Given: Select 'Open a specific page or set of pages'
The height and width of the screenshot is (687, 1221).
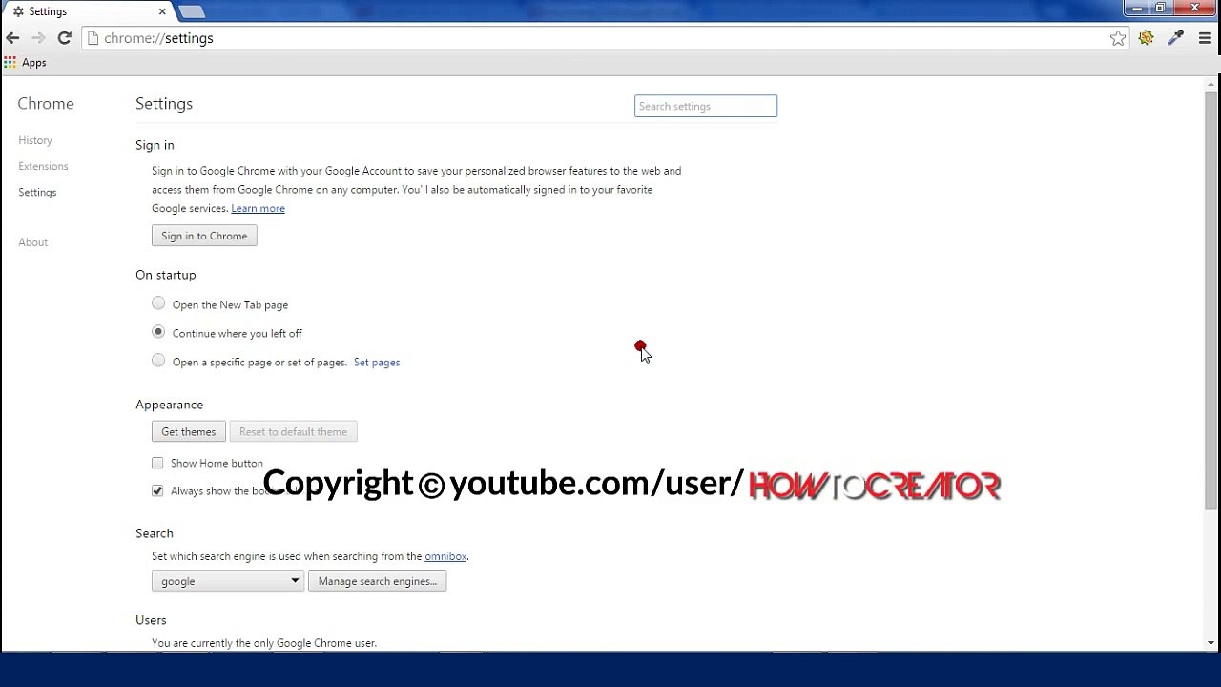Looking at the screenshot, I should [158, 361].
